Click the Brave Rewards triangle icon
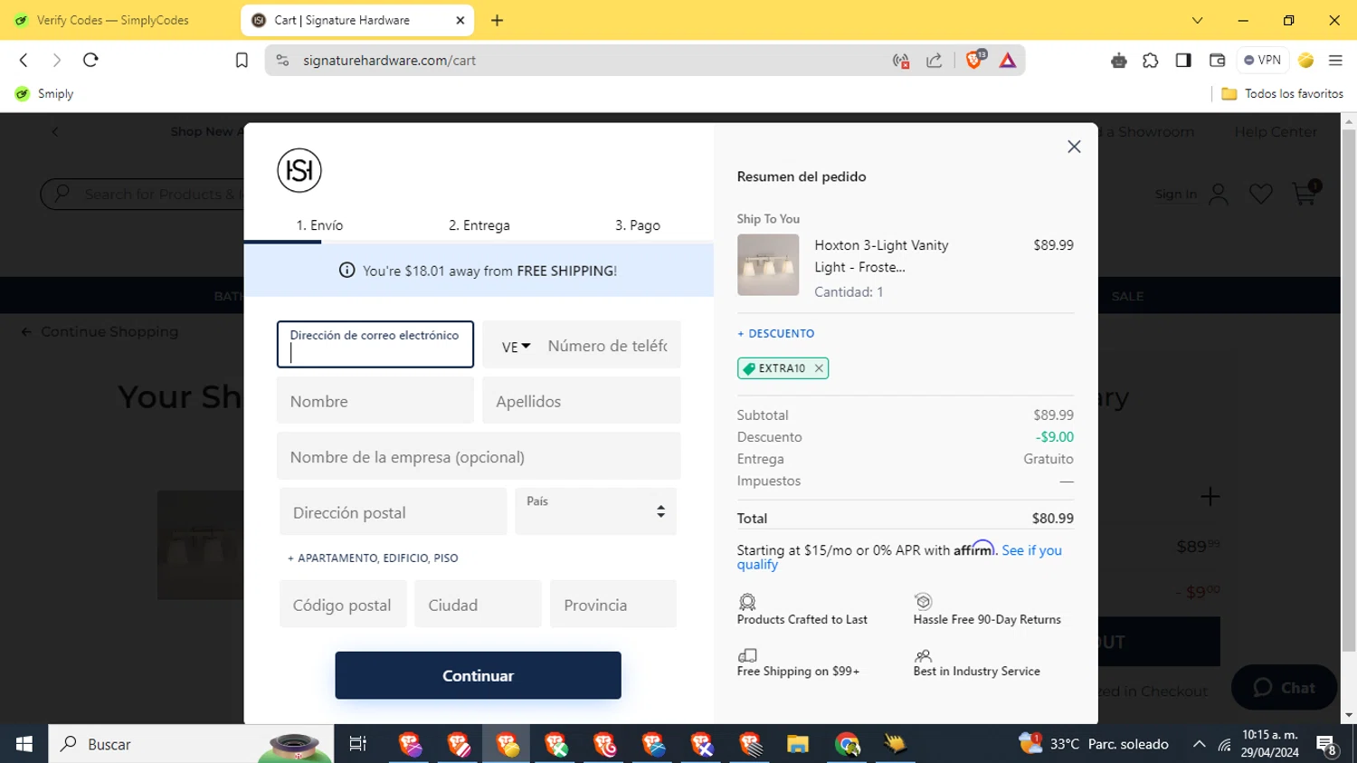The height and width of the screenshot is (763, 1357). (1008, 61)
